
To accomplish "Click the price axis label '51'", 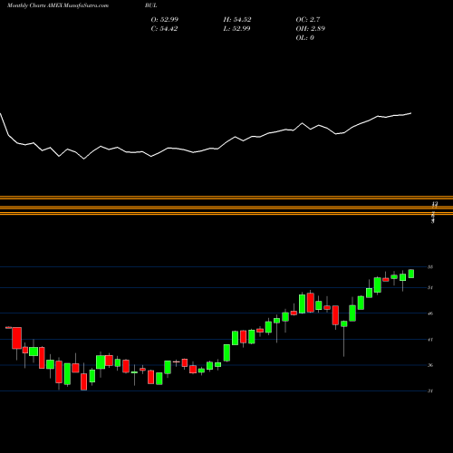I will tap(430, 287).
